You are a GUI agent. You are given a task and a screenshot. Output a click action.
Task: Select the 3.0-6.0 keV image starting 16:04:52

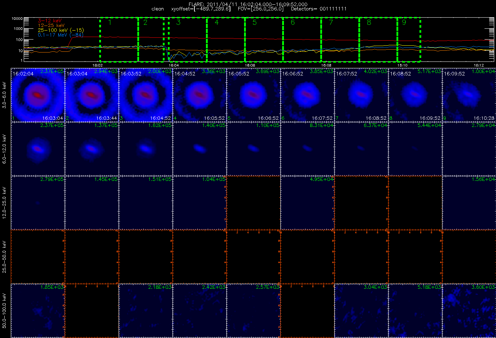199,95
